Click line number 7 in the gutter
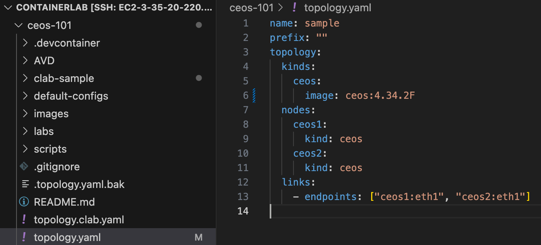This screenshot has width=541, height=245. click(x=246, y=110)
